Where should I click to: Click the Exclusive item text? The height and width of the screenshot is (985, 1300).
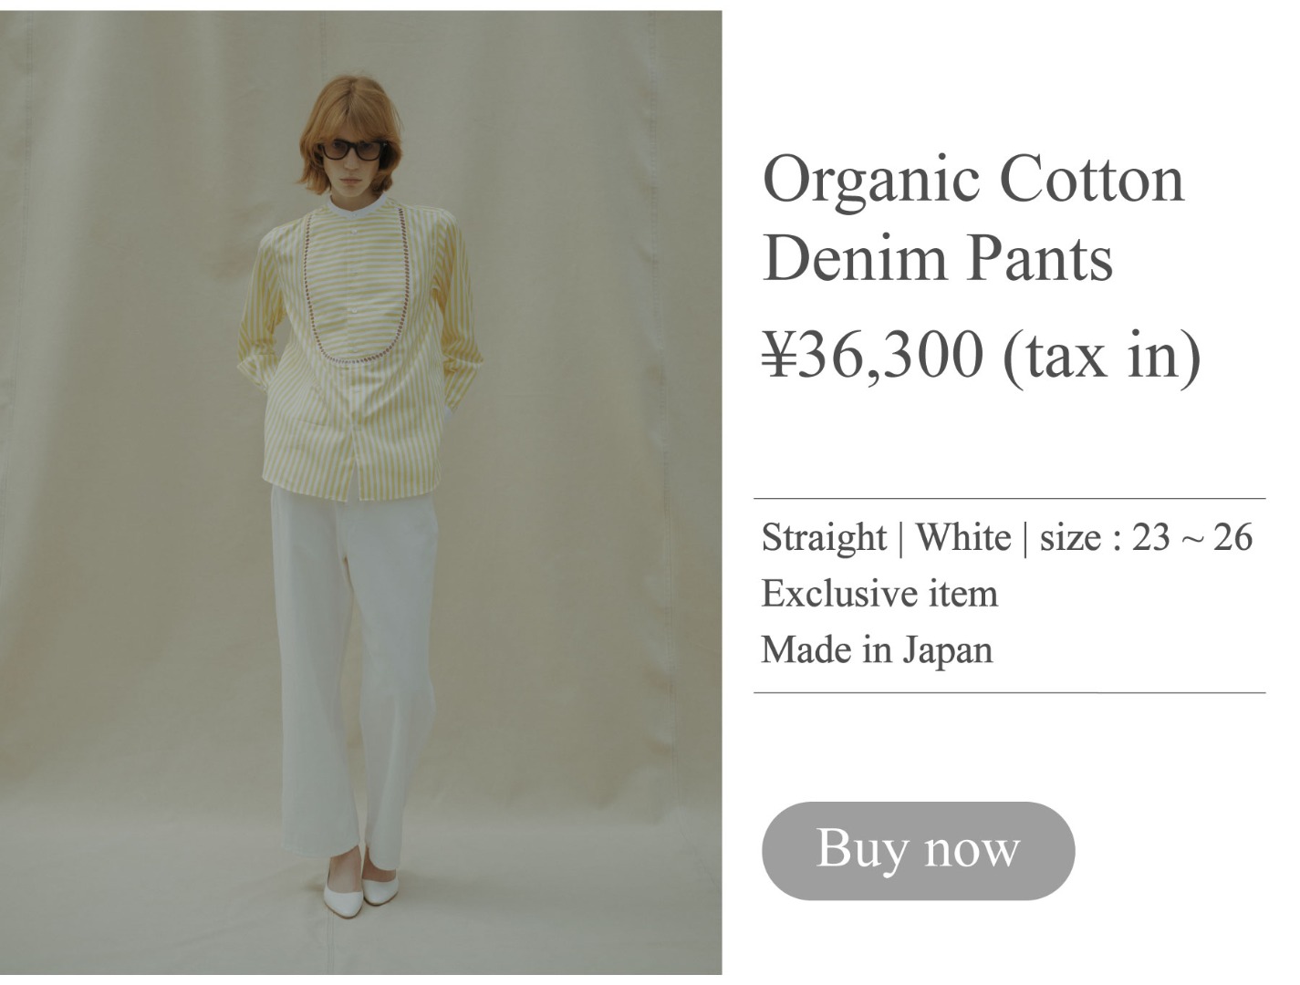[879, 594]
